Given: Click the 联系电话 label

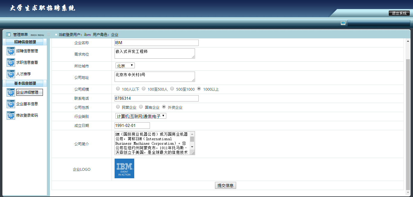Looking at the screenshot, I should pyautogui.click(x=82, y=98).
